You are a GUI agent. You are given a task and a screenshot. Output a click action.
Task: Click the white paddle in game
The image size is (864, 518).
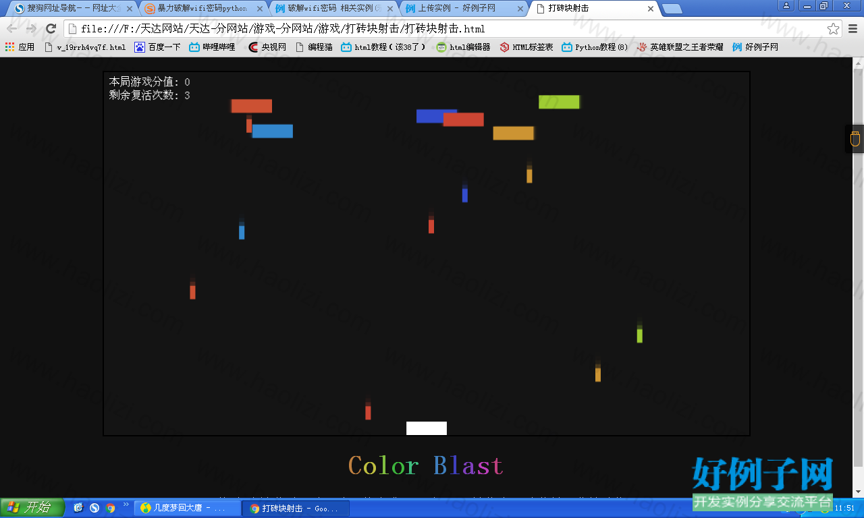pyautogui.click(x=427, y=428)
